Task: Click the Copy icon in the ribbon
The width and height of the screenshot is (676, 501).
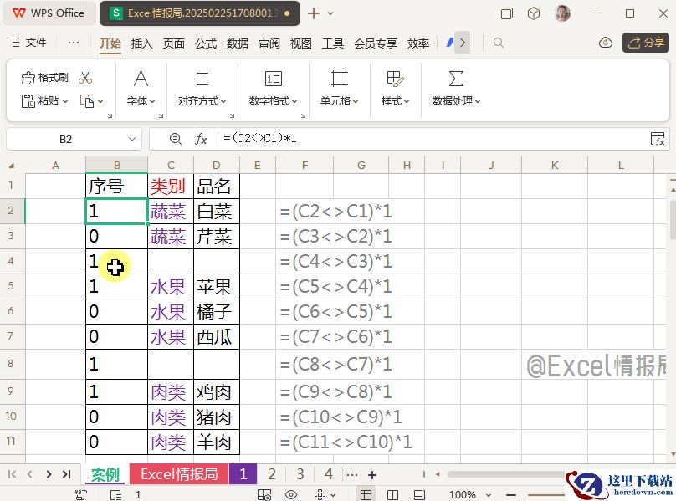Action: 87,101
